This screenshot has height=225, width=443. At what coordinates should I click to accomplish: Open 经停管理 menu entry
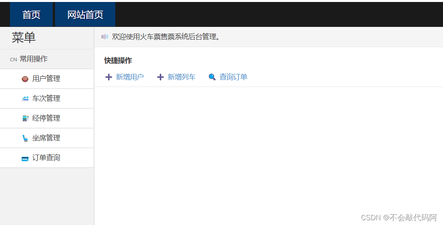47,118
